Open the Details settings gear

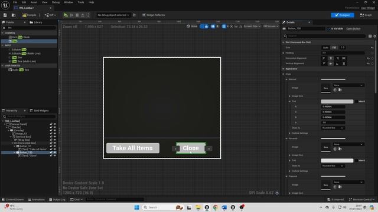click(375, 36)
